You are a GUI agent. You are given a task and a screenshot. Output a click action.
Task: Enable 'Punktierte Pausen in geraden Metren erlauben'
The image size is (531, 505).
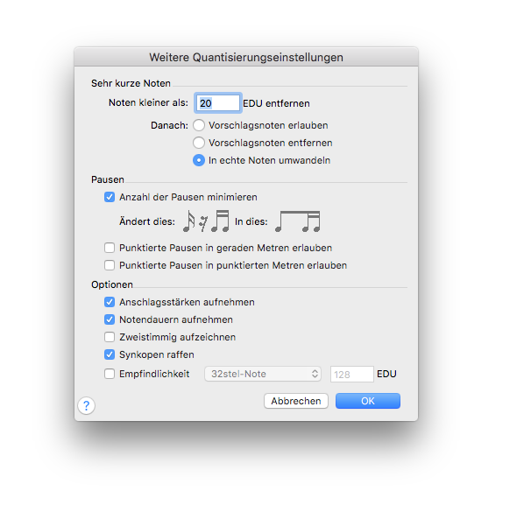(x=110, y=248)
